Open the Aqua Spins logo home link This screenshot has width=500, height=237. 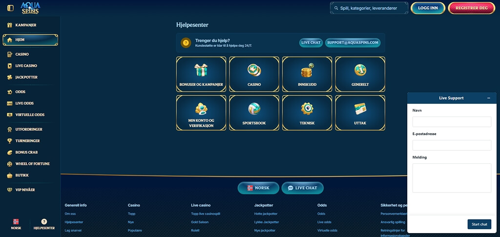[x=30, y=8]
